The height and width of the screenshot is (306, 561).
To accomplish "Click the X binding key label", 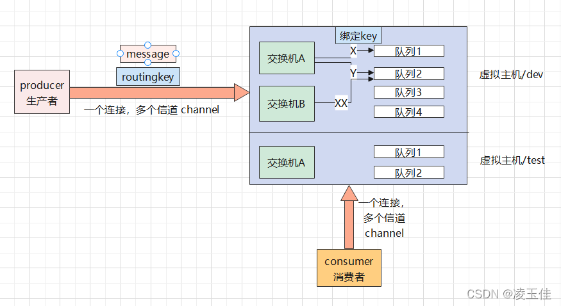I will pyautogui.click(x=353, y=51).
